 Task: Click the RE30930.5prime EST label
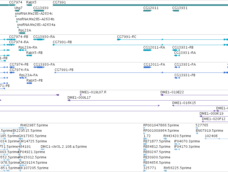click(x=157, y=157)
